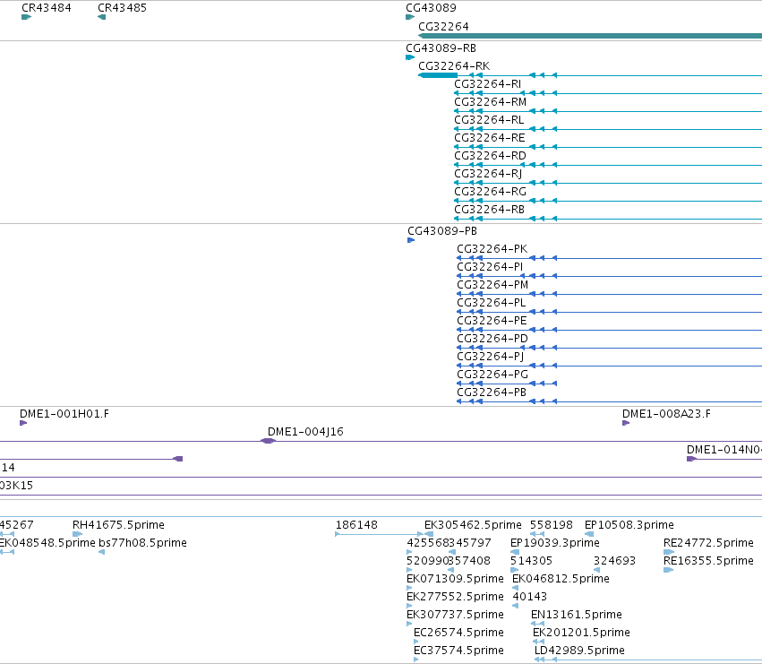Select the CG32264-RD transcript label
This screenshot has width=762, height=664.
[490, 156]
